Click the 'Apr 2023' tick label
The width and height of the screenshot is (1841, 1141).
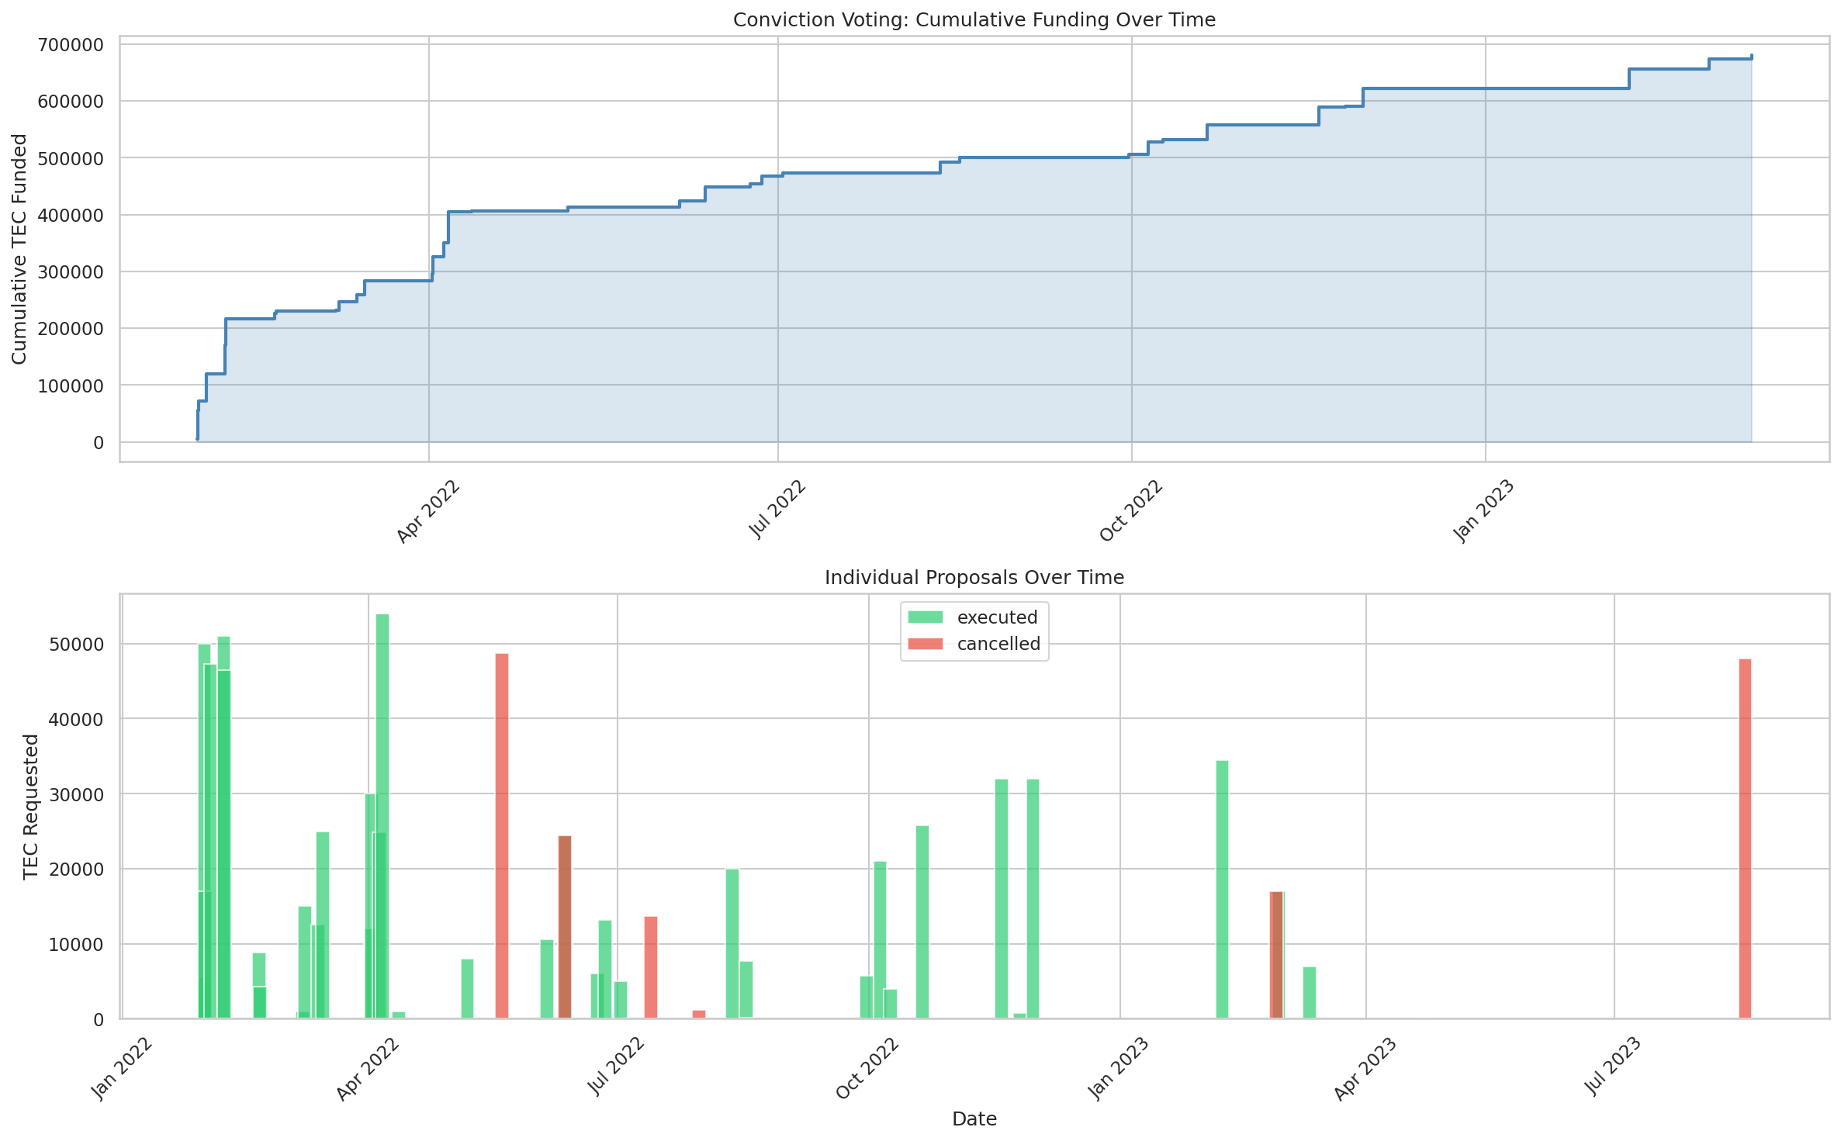point(1365,1068)
